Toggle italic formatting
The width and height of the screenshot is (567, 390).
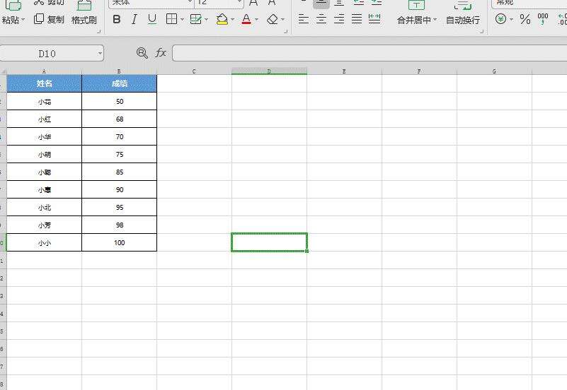tap(134, 19)
